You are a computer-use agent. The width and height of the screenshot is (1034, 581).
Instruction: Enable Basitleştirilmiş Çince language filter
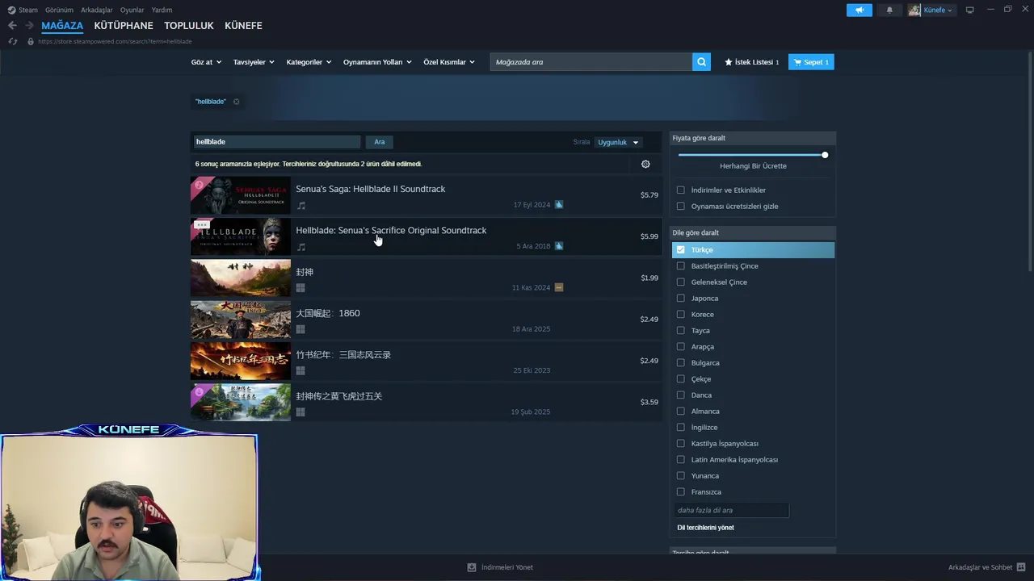pyautogui.click(x=680, y=266)
